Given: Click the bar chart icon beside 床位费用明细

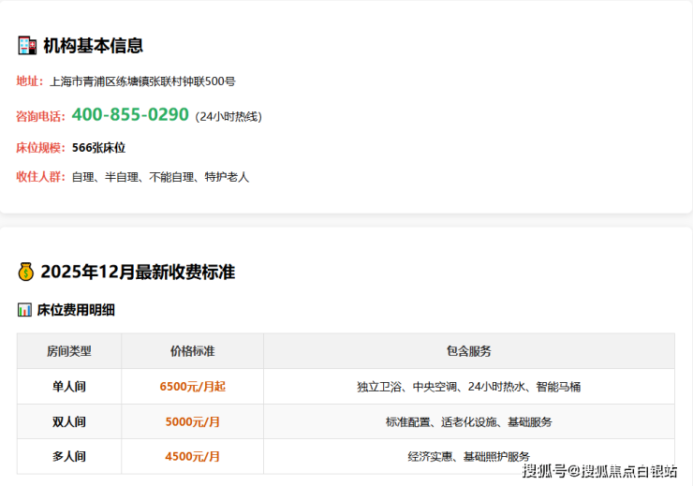Looking at the screenshot, I should tap(24, 310).
